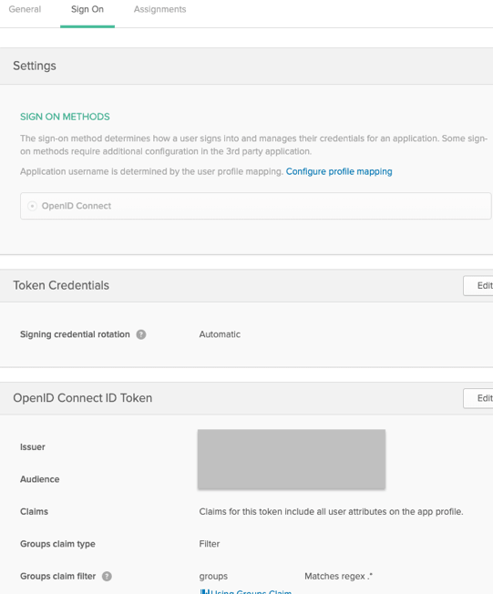This screenshot has width=493, height=594.
Task: Click the Audience label
Action: 39,479
